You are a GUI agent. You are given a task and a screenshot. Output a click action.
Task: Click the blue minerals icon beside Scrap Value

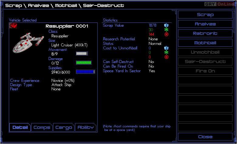click(166, 25)
